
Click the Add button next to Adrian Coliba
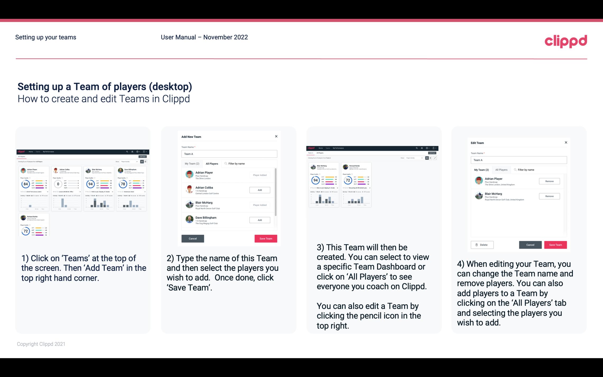pos(259,189)
